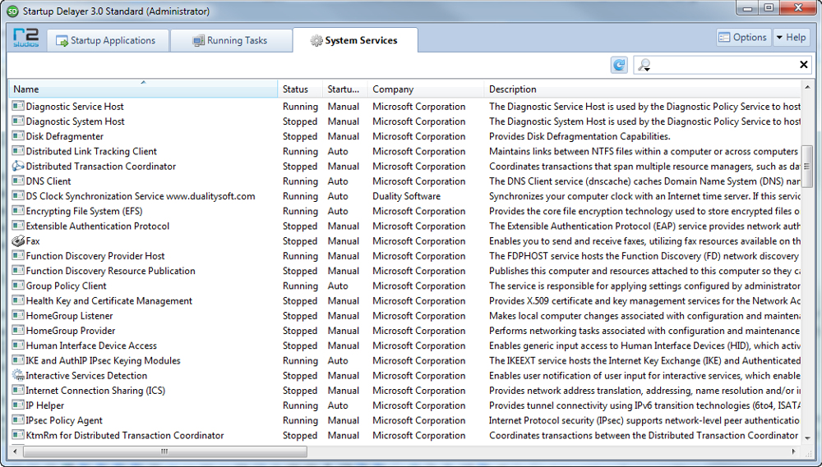Open the Options button
The width and height of the screenshot is (822, 467).
click(x=743, y=37)
